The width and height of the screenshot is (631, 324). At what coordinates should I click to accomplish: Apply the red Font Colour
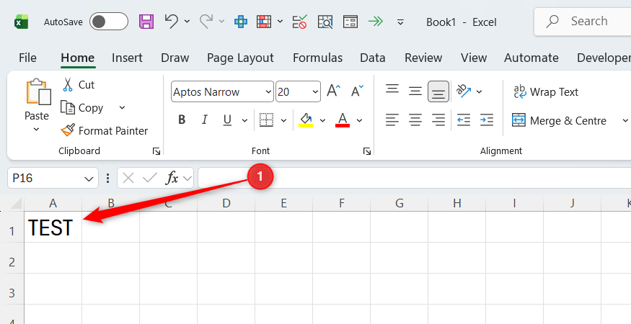343,120
